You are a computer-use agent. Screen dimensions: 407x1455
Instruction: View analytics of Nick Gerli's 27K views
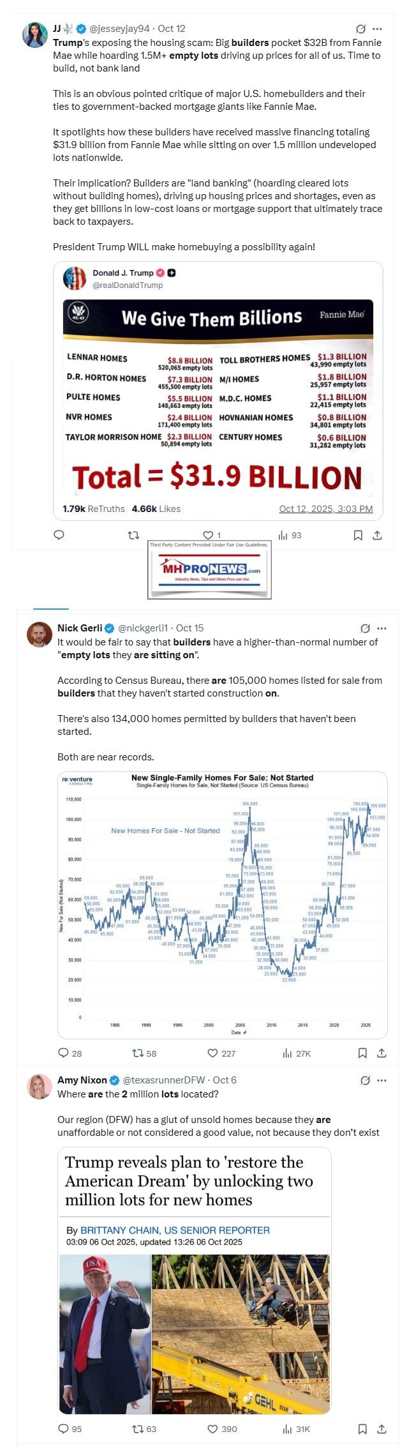point(287,1053)
